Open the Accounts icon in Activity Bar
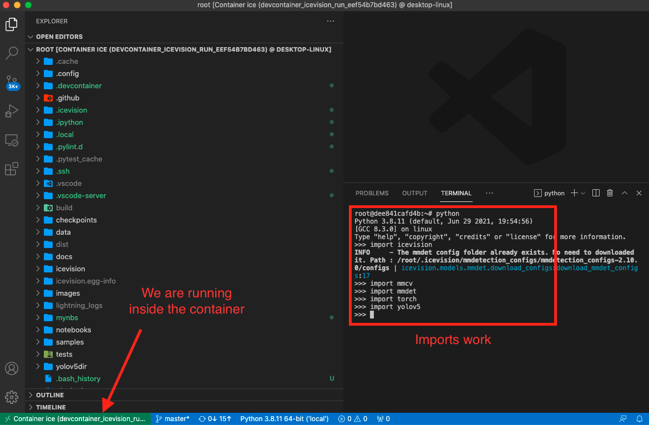Screen dimensions: 649x425 coord(12,368)
